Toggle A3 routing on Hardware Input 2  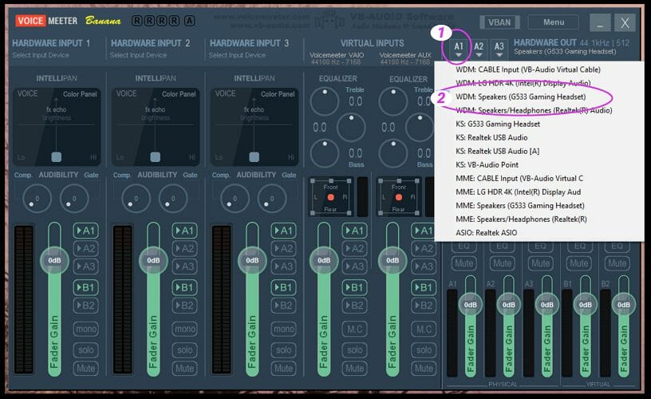point(185,267)
